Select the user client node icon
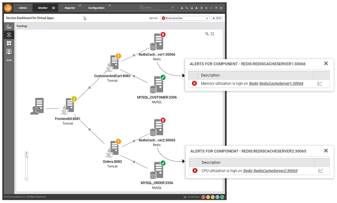Viewport: 337px width, 203px height. [x=37, y=106]
